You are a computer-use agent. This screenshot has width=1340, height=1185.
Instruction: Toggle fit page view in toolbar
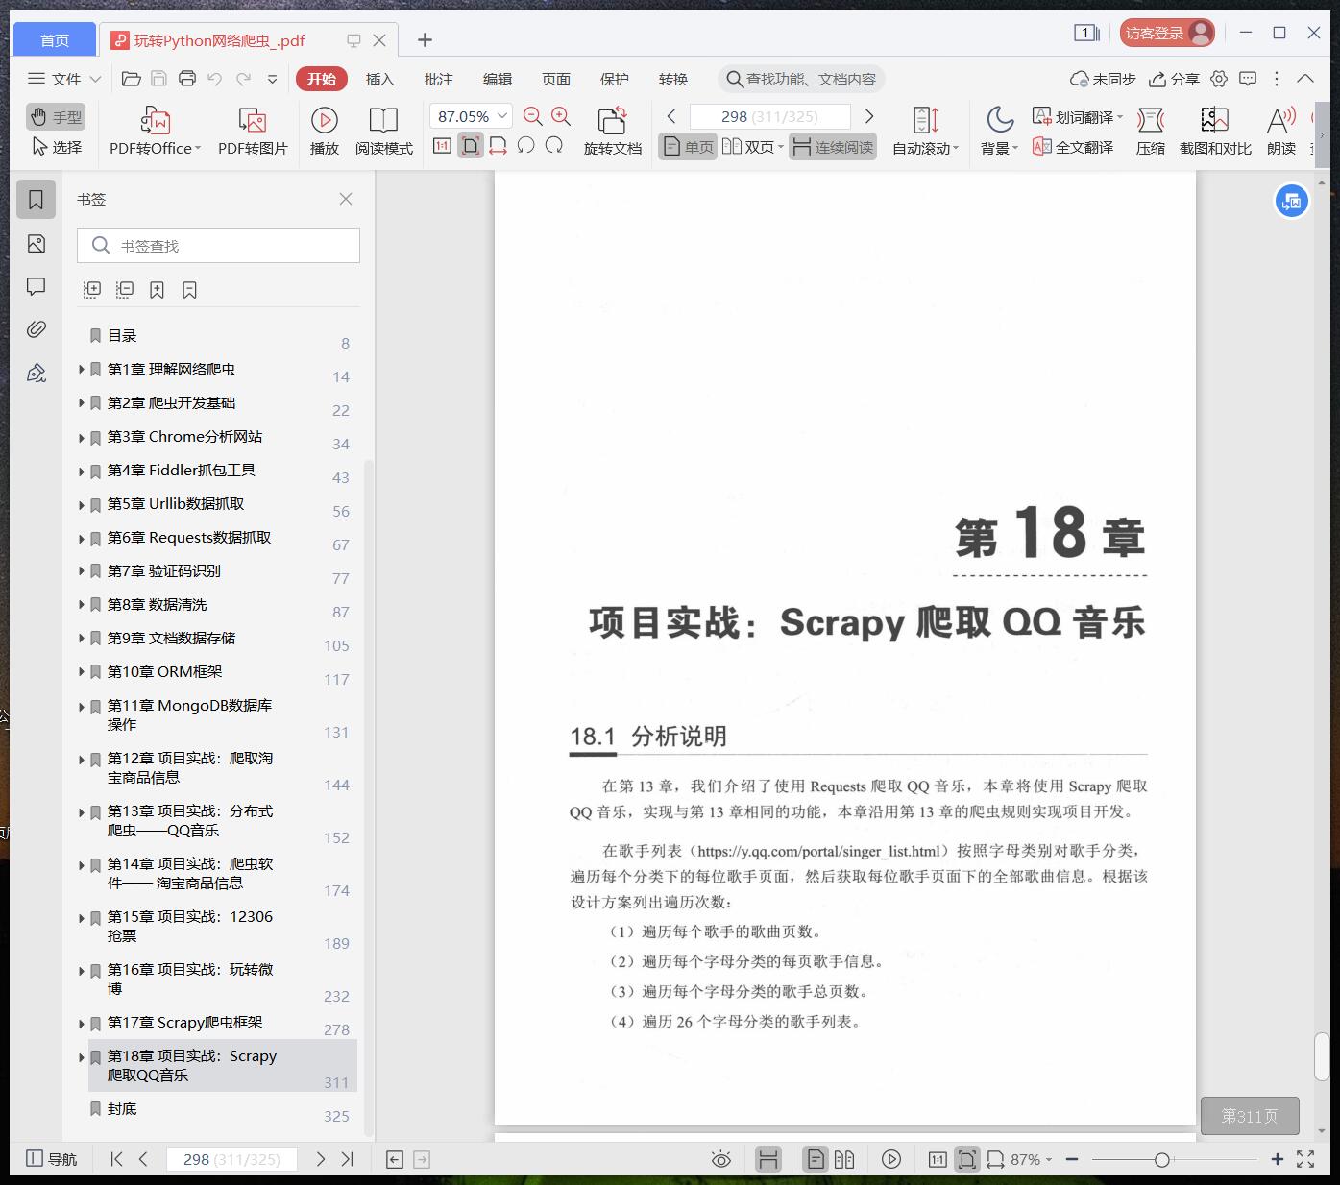click(471, 146)
